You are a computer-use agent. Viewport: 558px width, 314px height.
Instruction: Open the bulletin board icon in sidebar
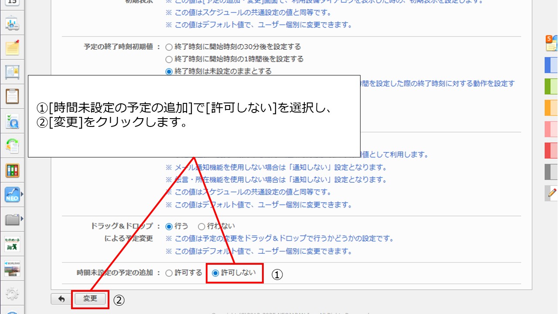(x=12, y=72)
